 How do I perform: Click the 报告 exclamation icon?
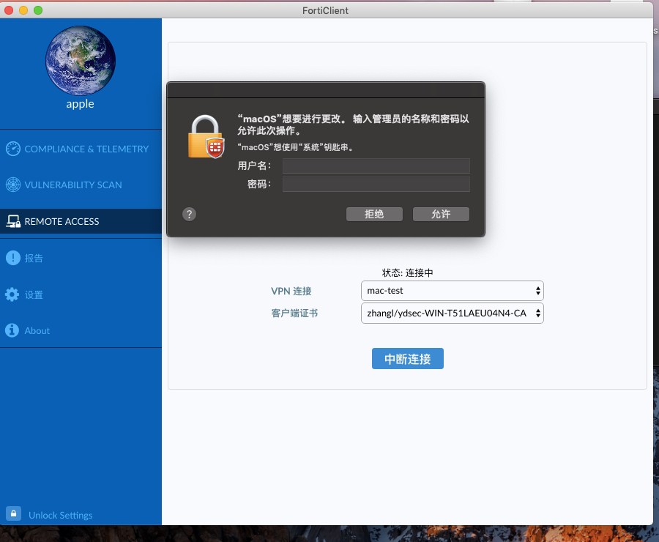(x=13, y=258)
